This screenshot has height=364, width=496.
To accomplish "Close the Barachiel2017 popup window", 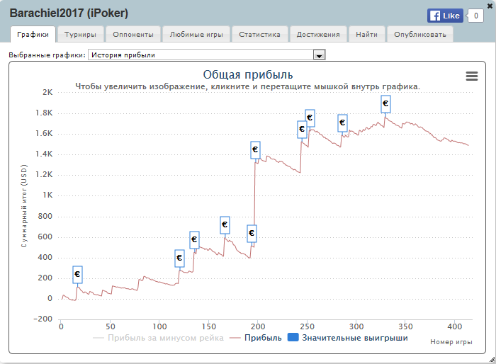I will tap(490, 6).
